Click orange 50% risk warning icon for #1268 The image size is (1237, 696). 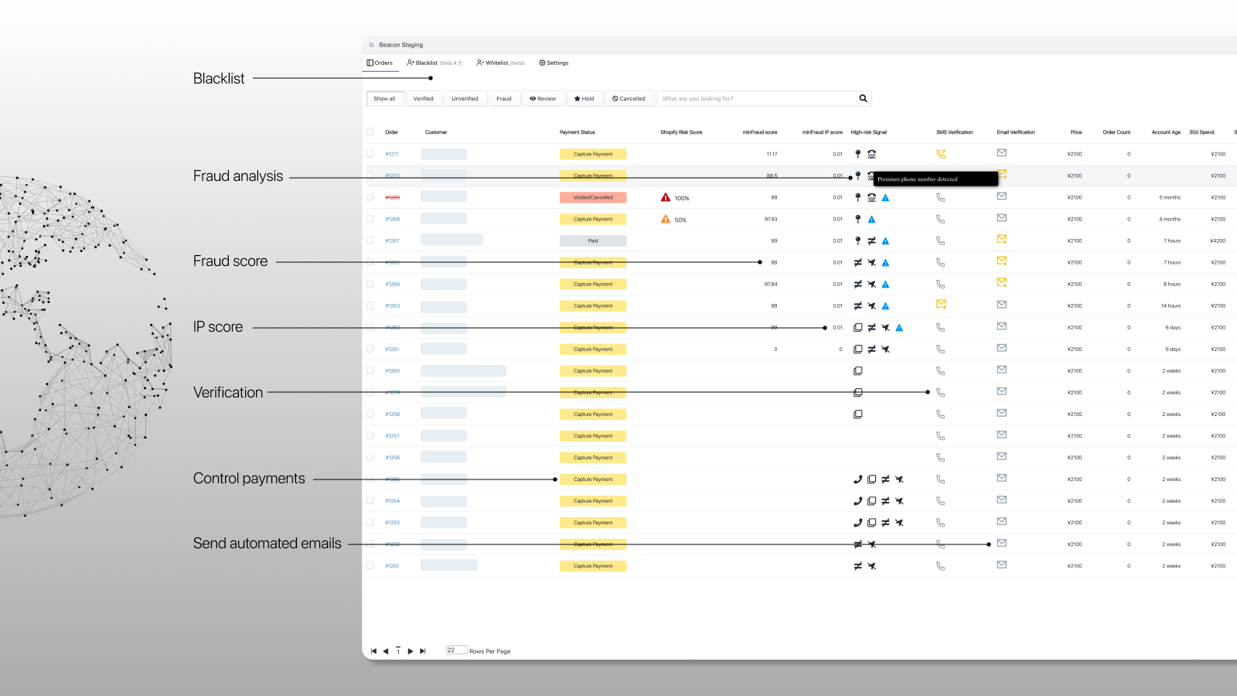coord(666,219)
